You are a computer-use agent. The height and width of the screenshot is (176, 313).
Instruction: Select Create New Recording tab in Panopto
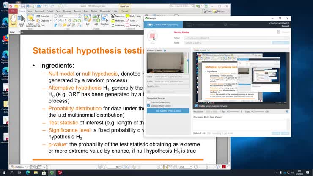pos(163,25)
